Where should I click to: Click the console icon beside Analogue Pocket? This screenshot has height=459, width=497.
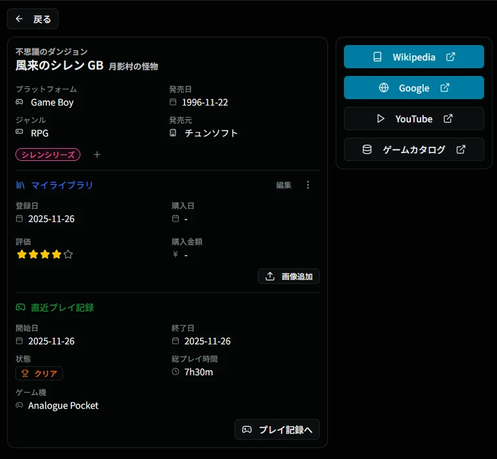coord(19,405)
